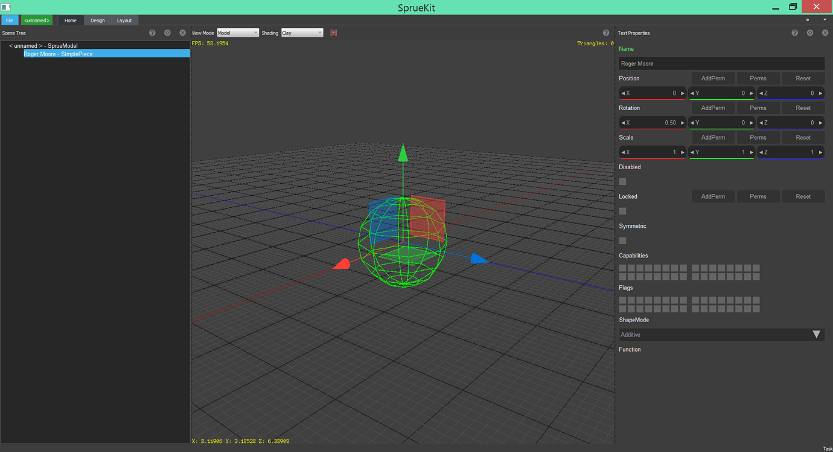833x452 pixels.
Task: Open help for the Scene Tree panel
Action: 152,33
